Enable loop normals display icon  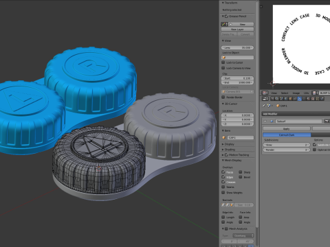[x=228, y=204]
